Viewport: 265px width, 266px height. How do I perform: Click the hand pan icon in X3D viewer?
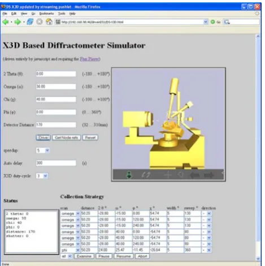point(180,175)
